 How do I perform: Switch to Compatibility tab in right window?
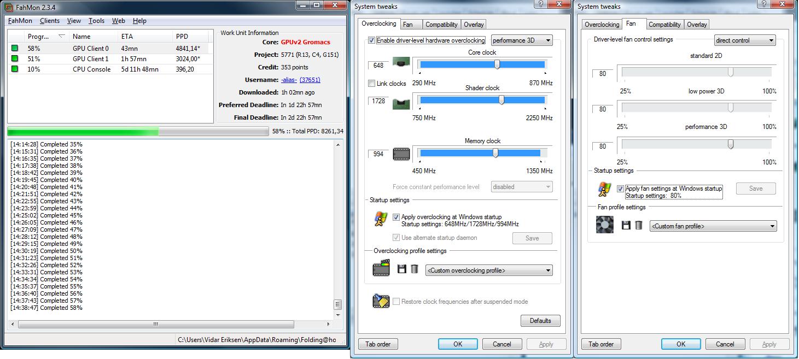tap(664, 25)
